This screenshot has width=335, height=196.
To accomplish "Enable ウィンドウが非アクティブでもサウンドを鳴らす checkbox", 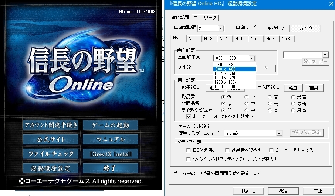I will (x=189, y=159).
